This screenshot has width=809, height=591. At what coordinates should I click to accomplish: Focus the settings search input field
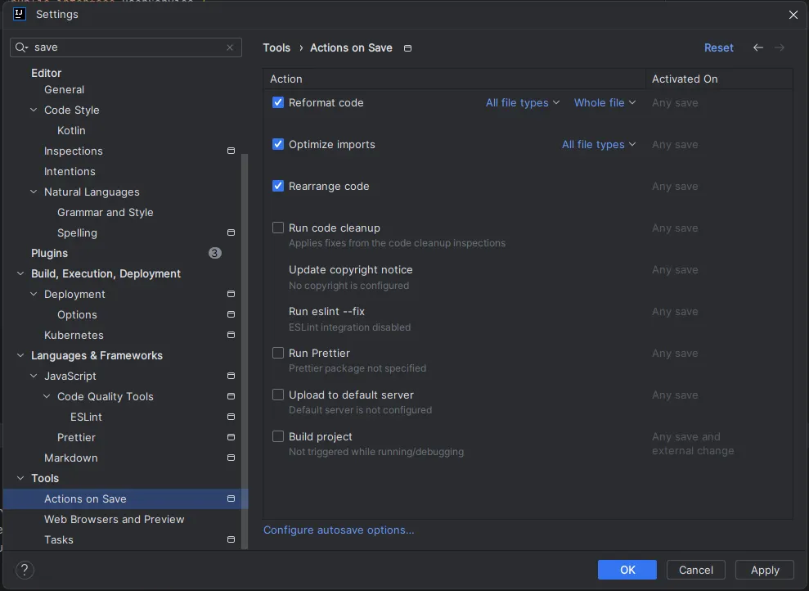127,47
